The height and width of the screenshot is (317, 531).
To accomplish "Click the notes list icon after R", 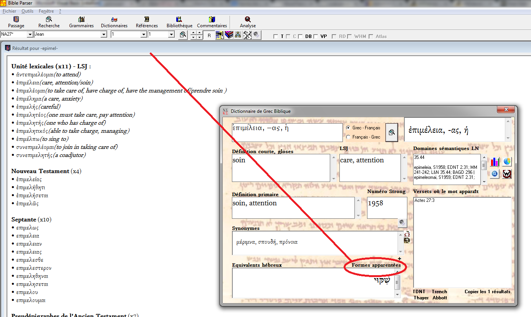I will (x=220, y=35).
